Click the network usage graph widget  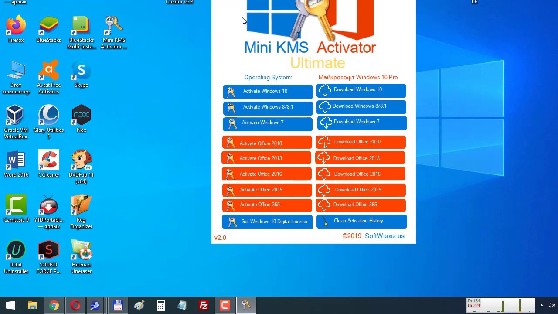pyautogui.click(x=501, y=305)
